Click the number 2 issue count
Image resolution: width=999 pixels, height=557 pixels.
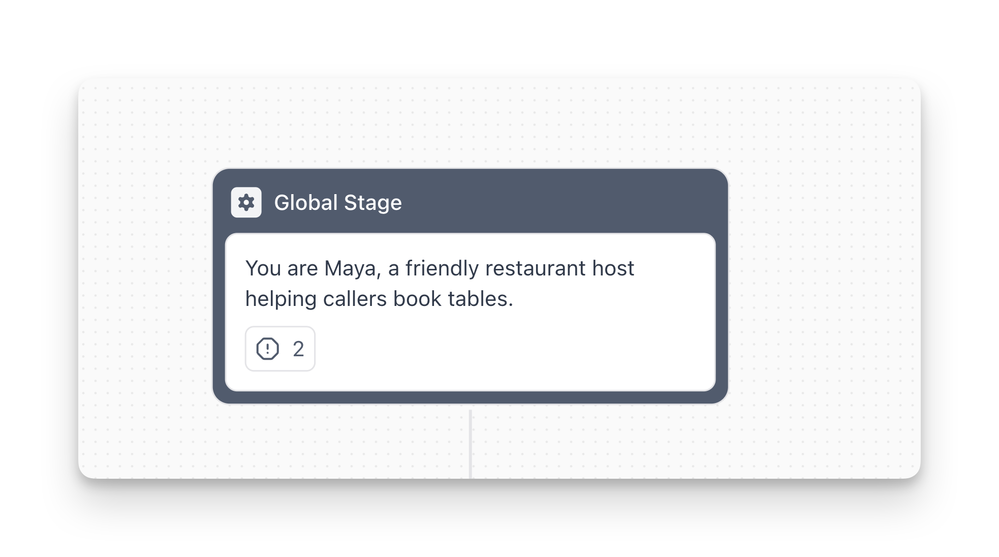point(298,349)
